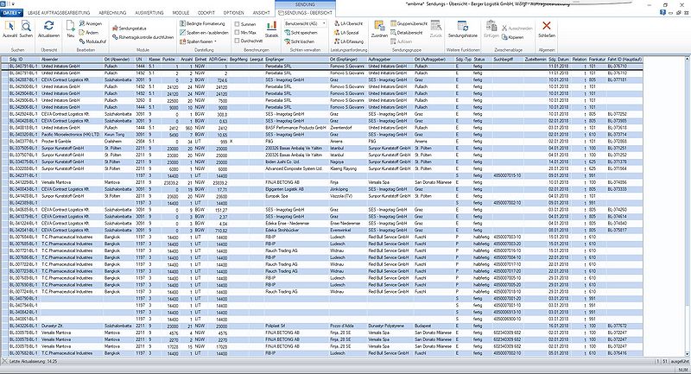Click Europak Spa recipient cell
The image size is (691, 374).
tap(296, 196)
